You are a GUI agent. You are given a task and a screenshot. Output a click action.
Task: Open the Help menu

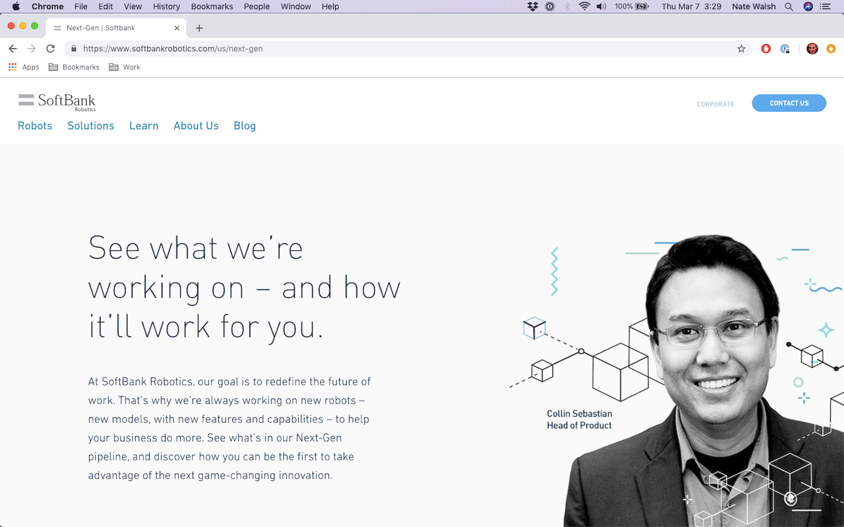tap(330, 7)
